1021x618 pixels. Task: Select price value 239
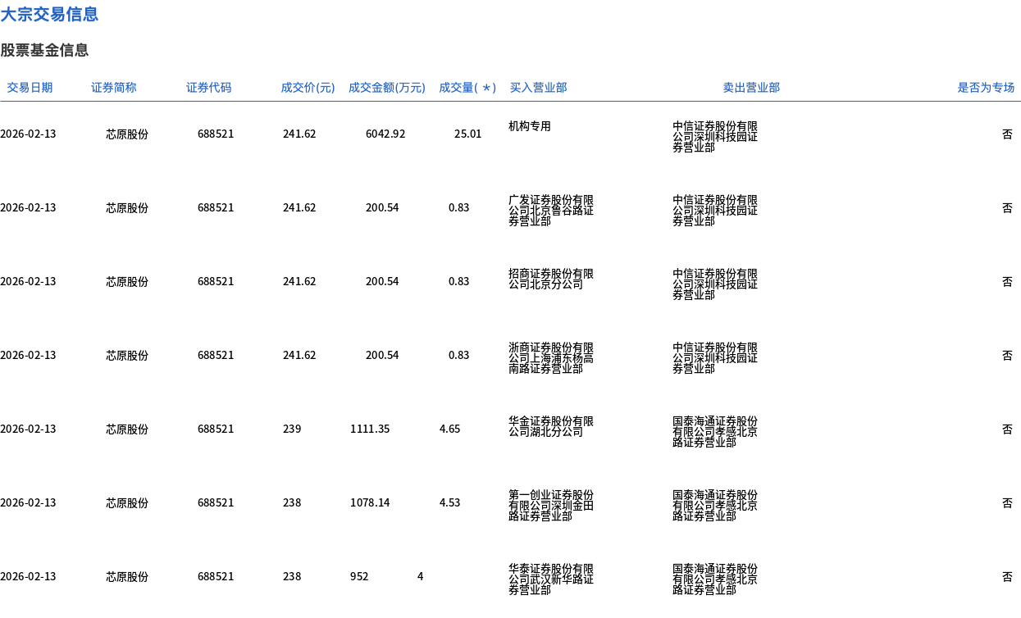tap(292, 429)
